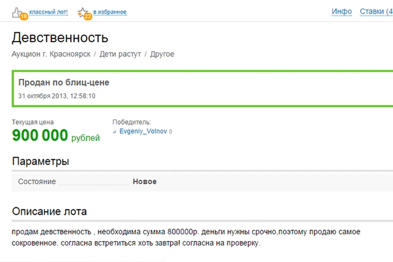The height and width of the screenshot is (262, 393).
Task: Click the thumbs-up like icon
Action: [16, 12]
